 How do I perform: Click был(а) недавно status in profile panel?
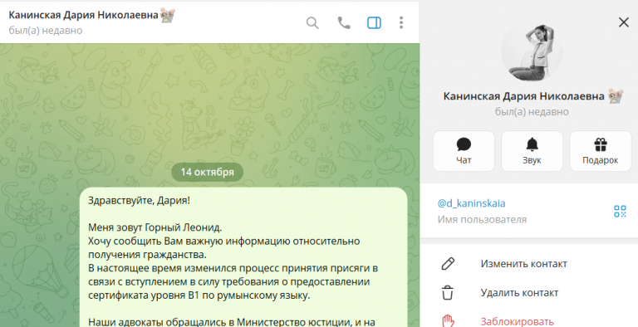(x=532, y=111)
